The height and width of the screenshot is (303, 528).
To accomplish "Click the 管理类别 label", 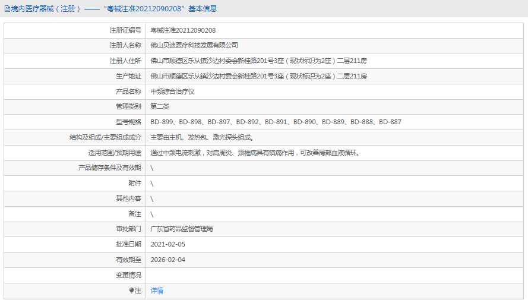I will [x=129, y=106].
